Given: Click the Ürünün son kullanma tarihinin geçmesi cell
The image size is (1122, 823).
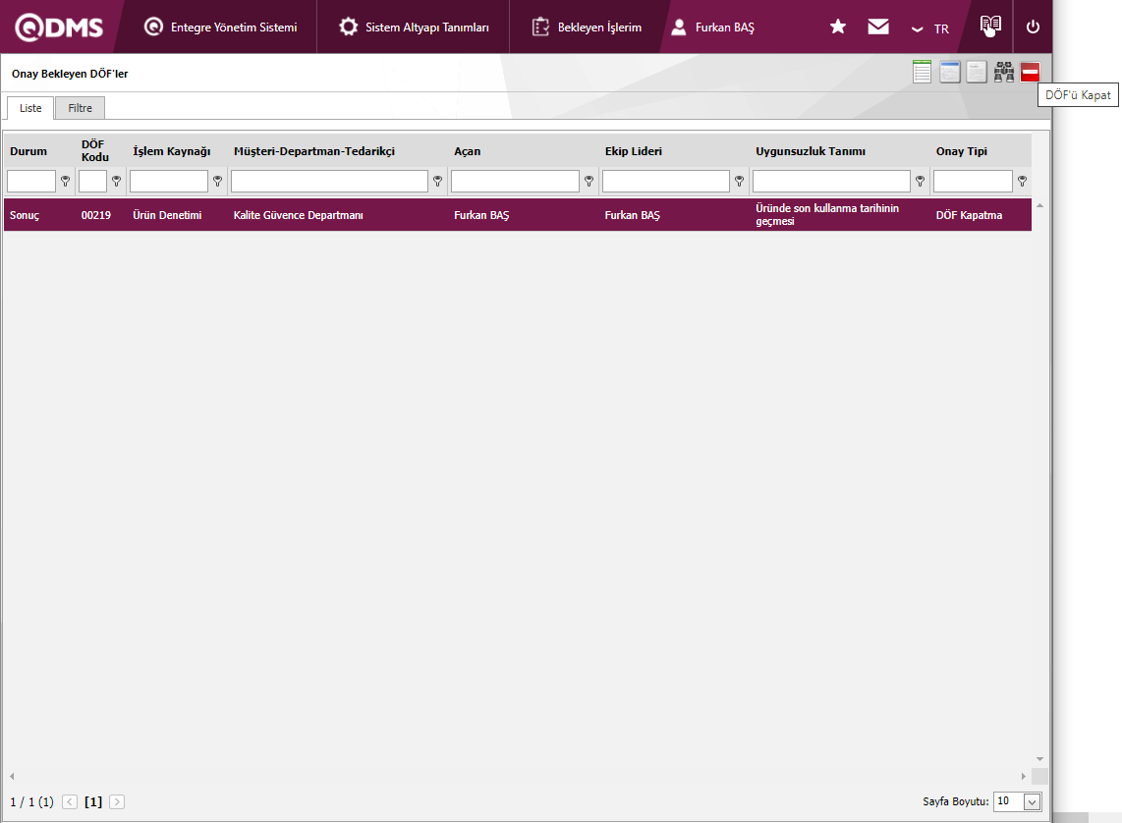Looking at the screenshot, I should pyautogui.click(x=827, y=214).
